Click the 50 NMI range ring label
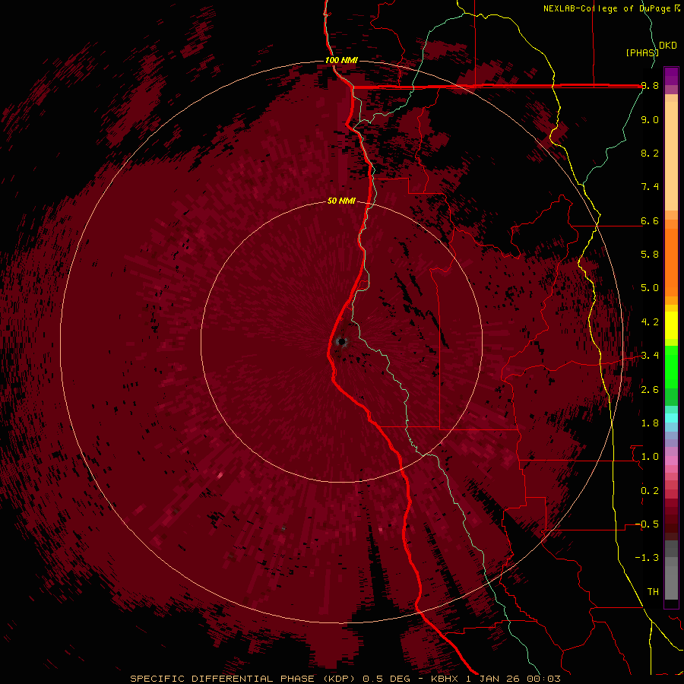684x684 pixels. pyautogui.click(x=341, y=201)
